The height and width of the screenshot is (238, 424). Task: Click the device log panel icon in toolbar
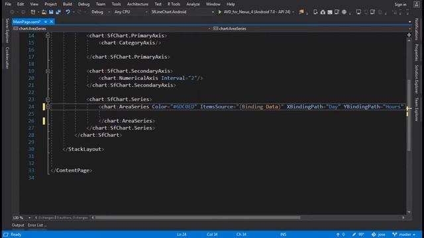[x=330, y=12]
